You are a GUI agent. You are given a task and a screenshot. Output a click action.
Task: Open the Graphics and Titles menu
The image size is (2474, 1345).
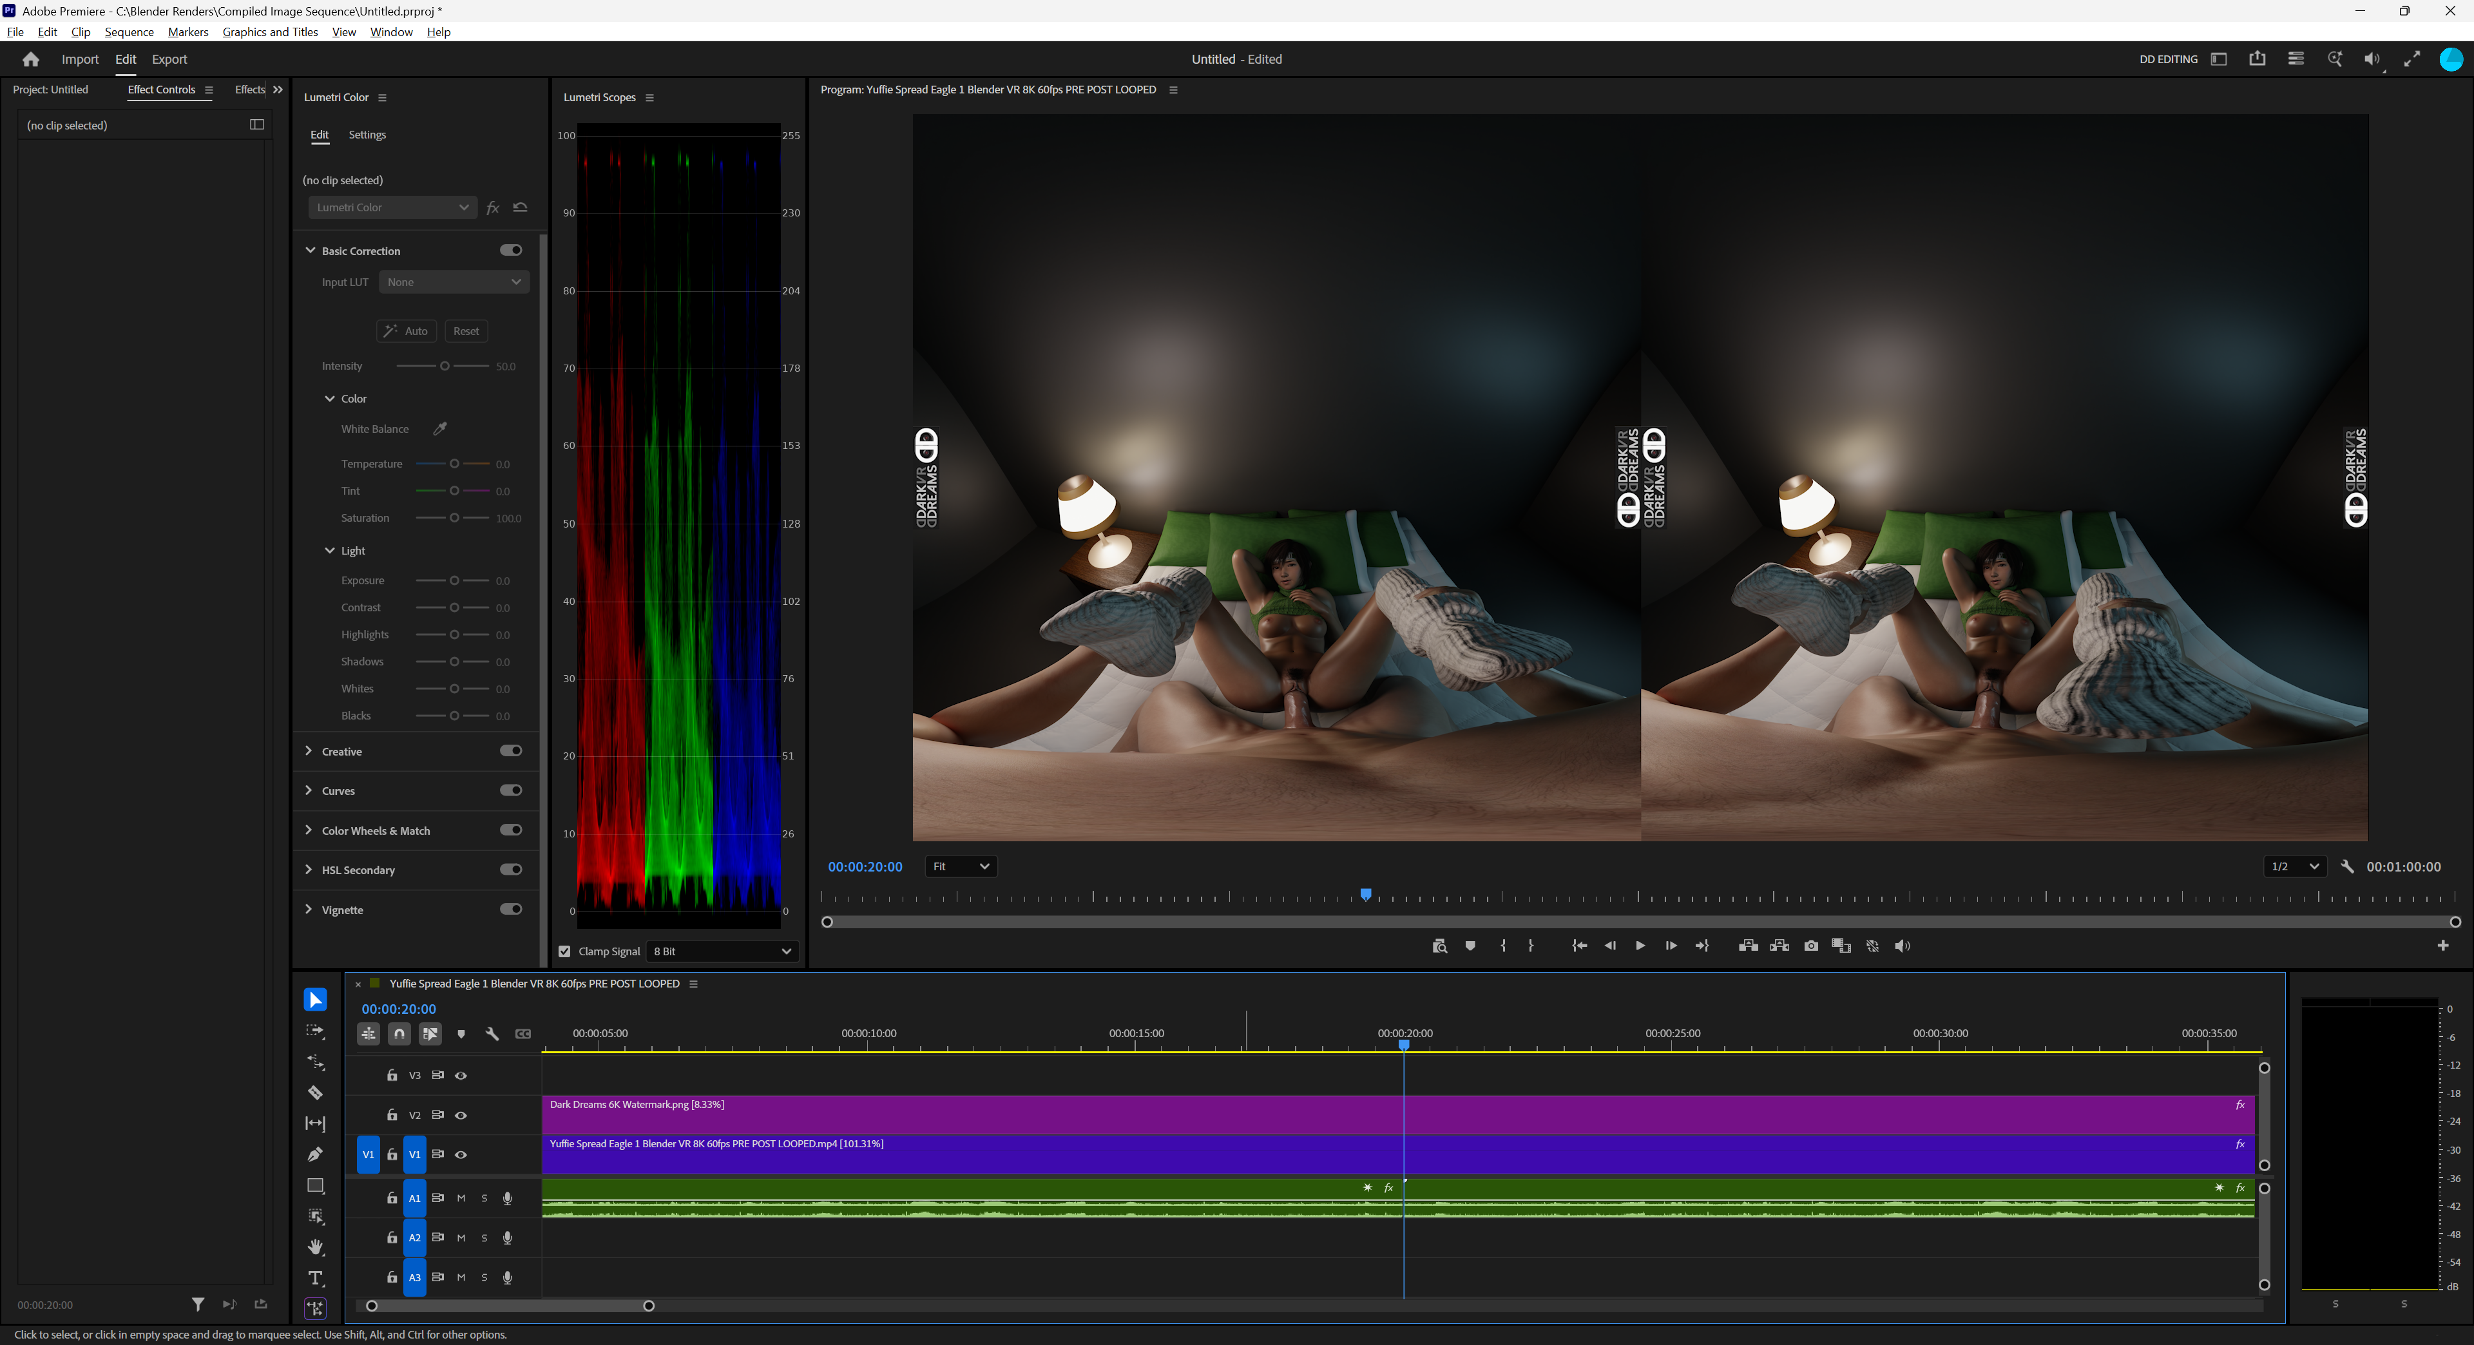pos(270,32)
